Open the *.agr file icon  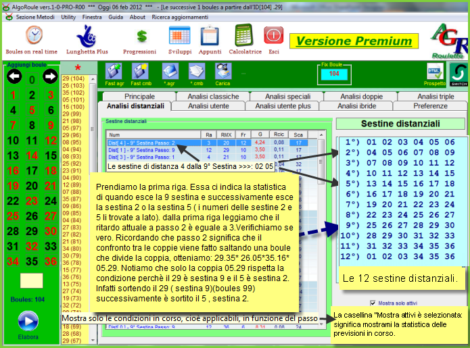coord(170,71)
